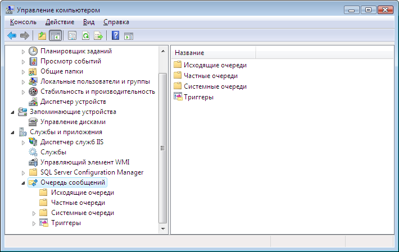Click the tree scrollbar down arrow
This screenshot has width=399, height=252.
point(163,229)
